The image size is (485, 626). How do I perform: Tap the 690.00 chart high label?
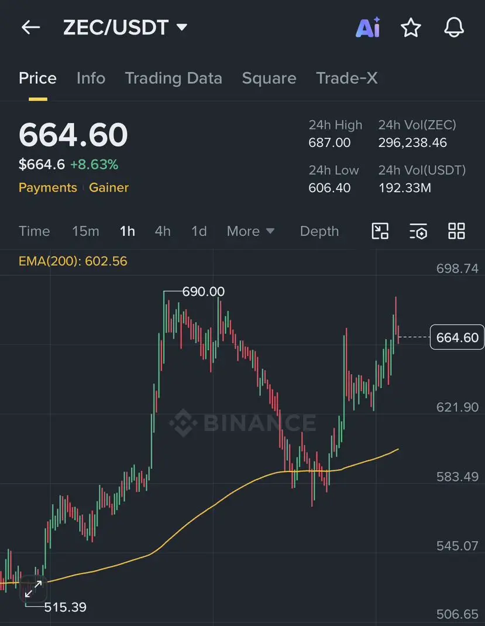[204, 292]
